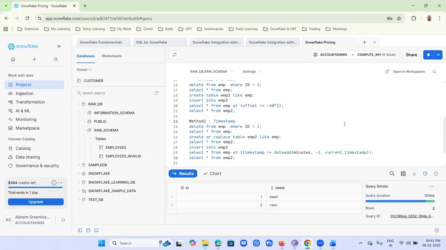Download the query results
This screenshot has height=250, width=446.
(414, 174)
